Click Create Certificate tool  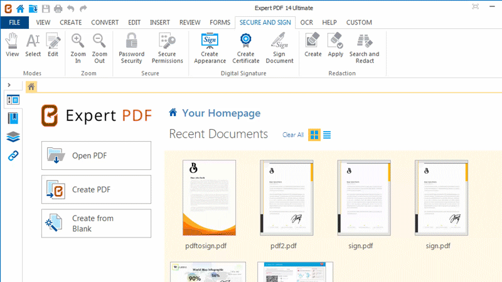click(246, 48)
